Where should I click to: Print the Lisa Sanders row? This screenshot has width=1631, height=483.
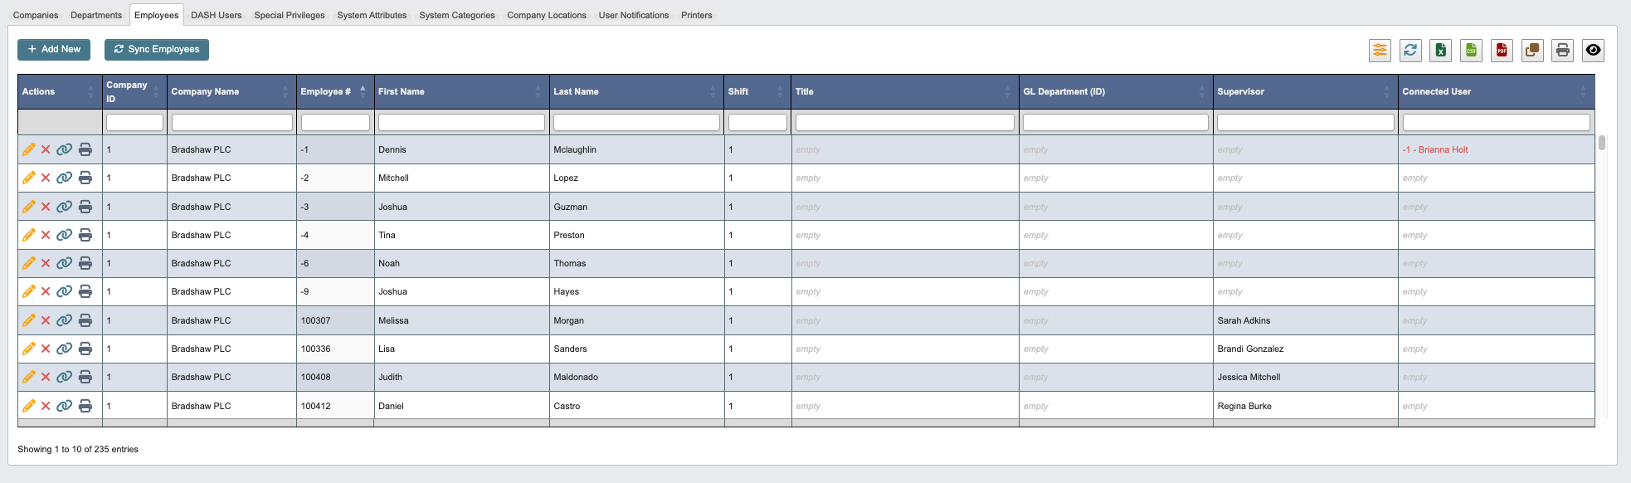[85, 349]
